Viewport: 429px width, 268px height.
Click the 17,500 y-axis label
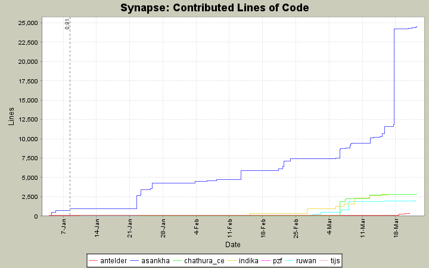(x=28, y=81)
